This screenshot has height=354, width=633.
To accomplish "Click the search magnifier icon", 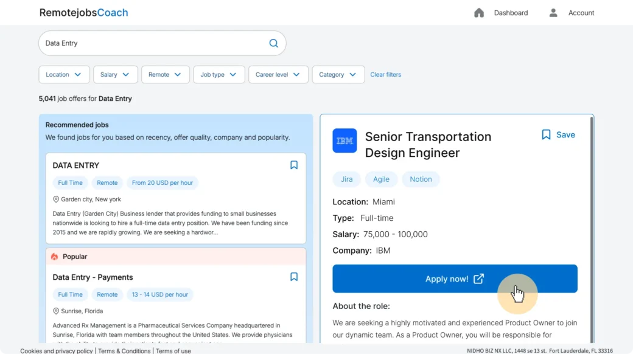I will click(273, 43).
